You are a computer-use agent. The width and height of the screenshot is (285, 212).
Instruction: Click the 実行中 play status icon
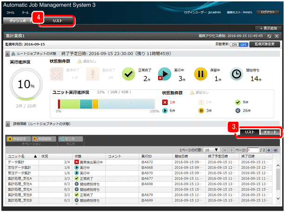click(164, 74)
